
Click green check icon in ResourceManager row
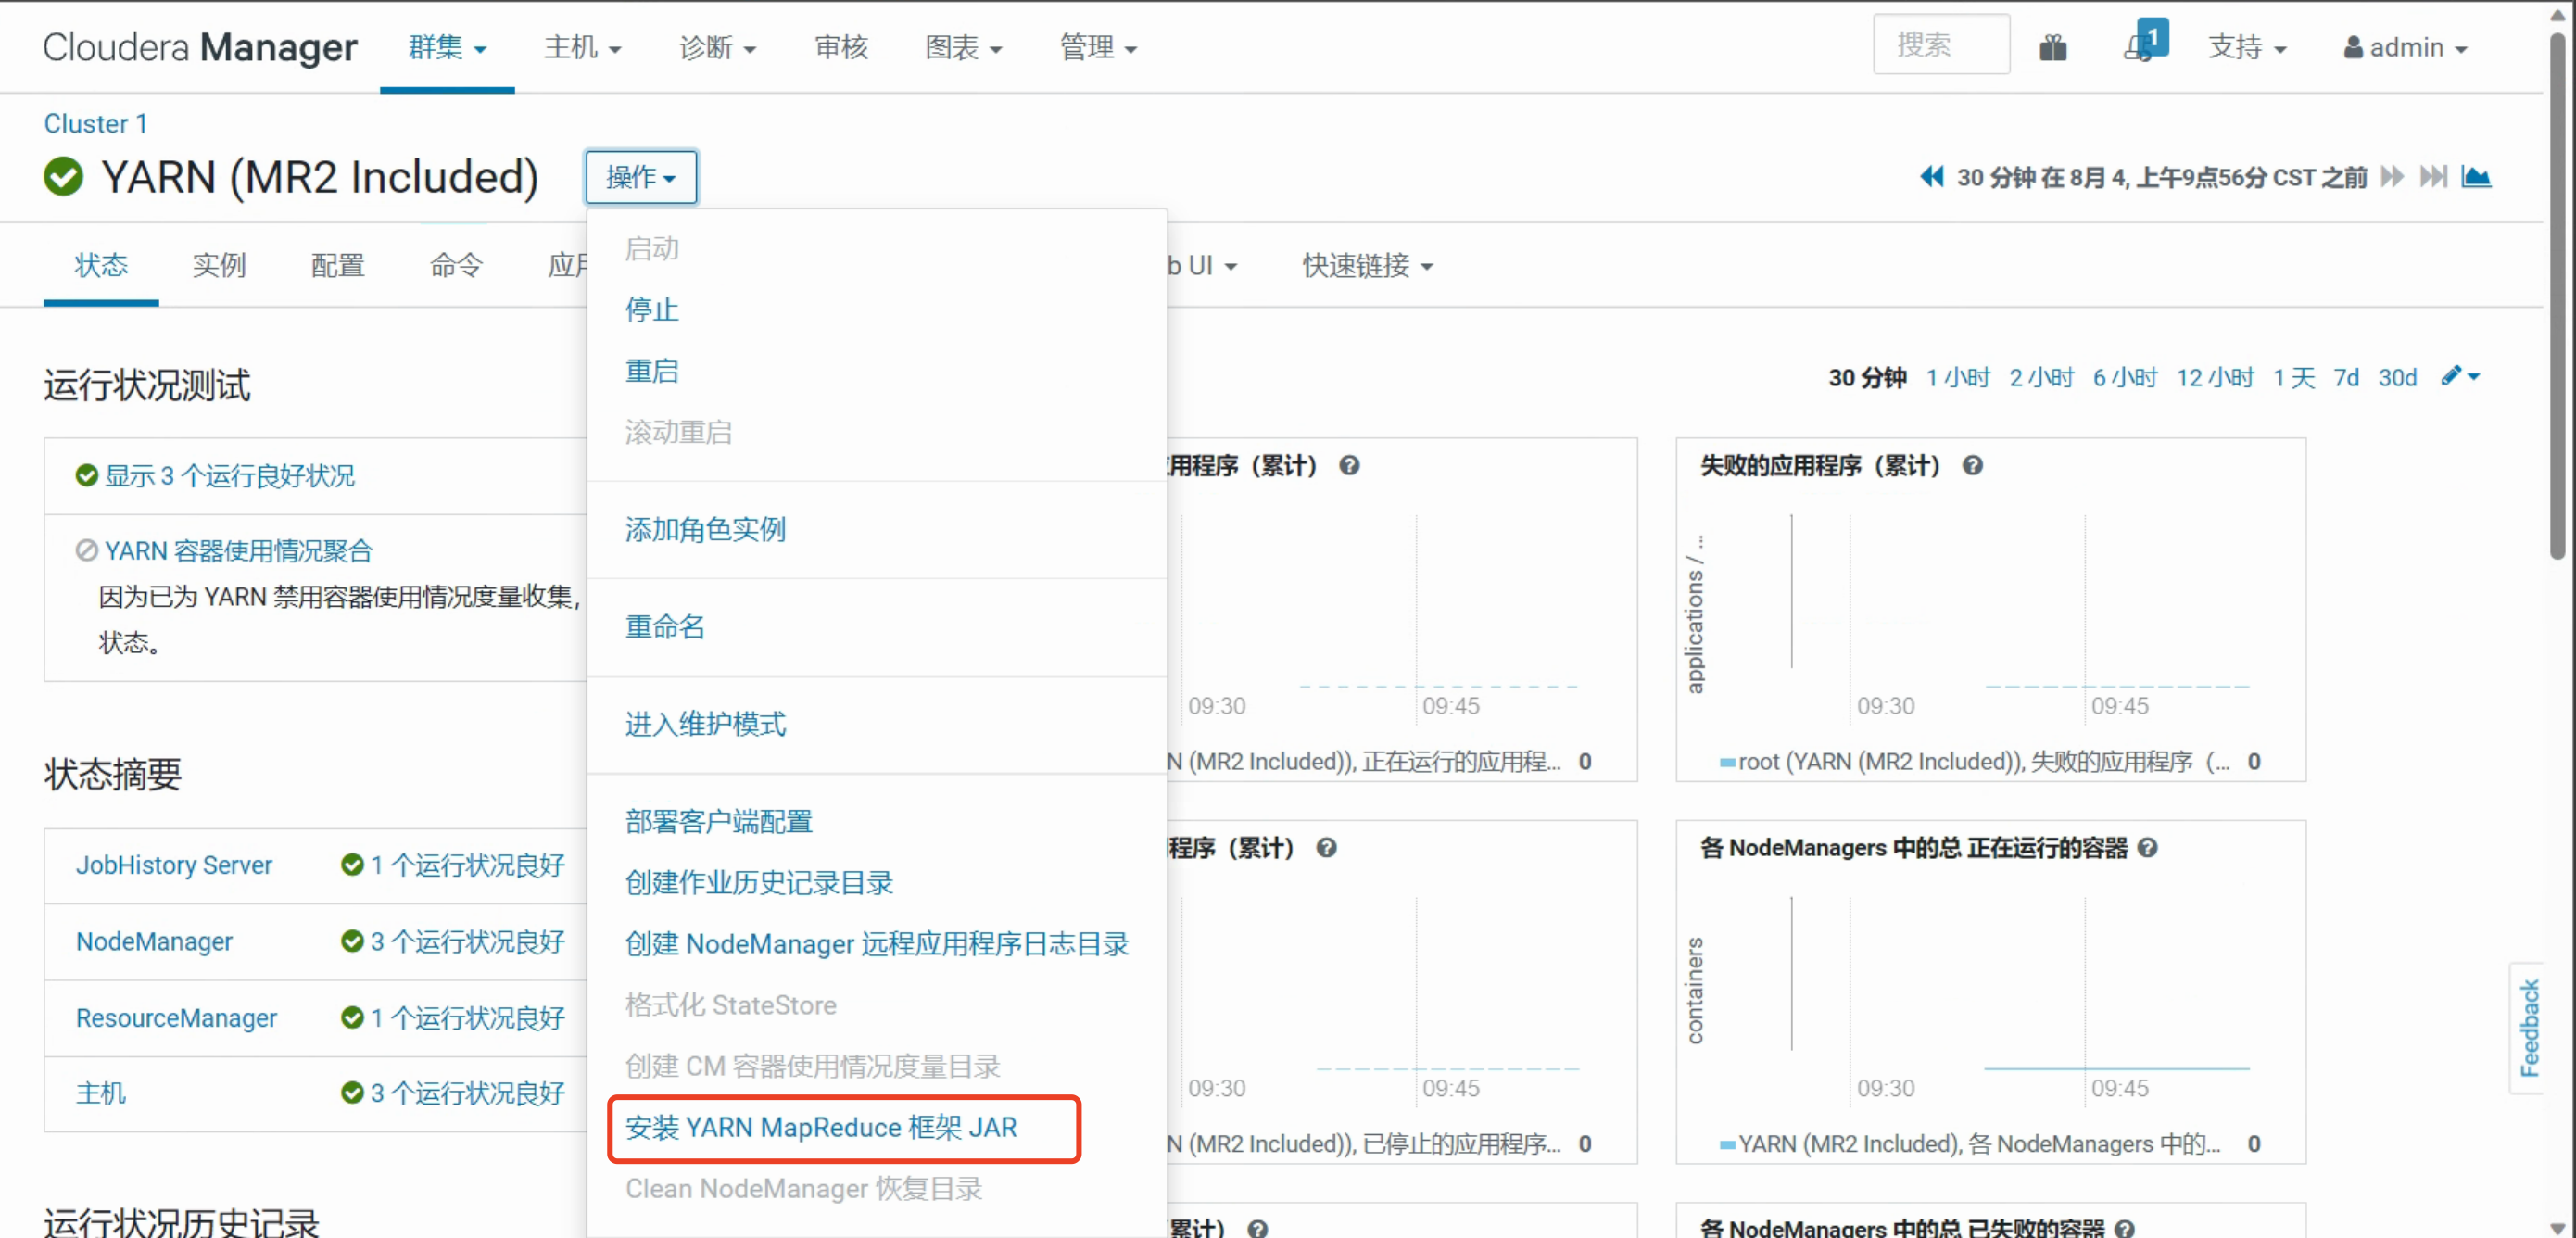click(x=352, y=1017)
